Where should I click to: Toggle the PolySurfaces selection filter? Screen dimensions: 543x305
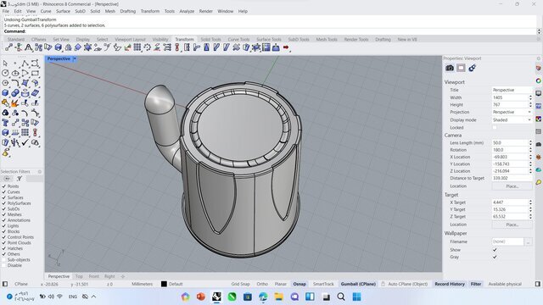3,203
